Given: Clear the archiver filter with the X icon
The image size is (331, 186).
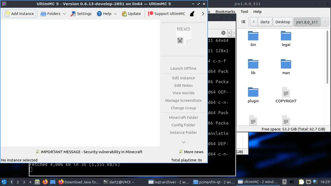Looking at the screenshot, I should (x=223, y=33).
